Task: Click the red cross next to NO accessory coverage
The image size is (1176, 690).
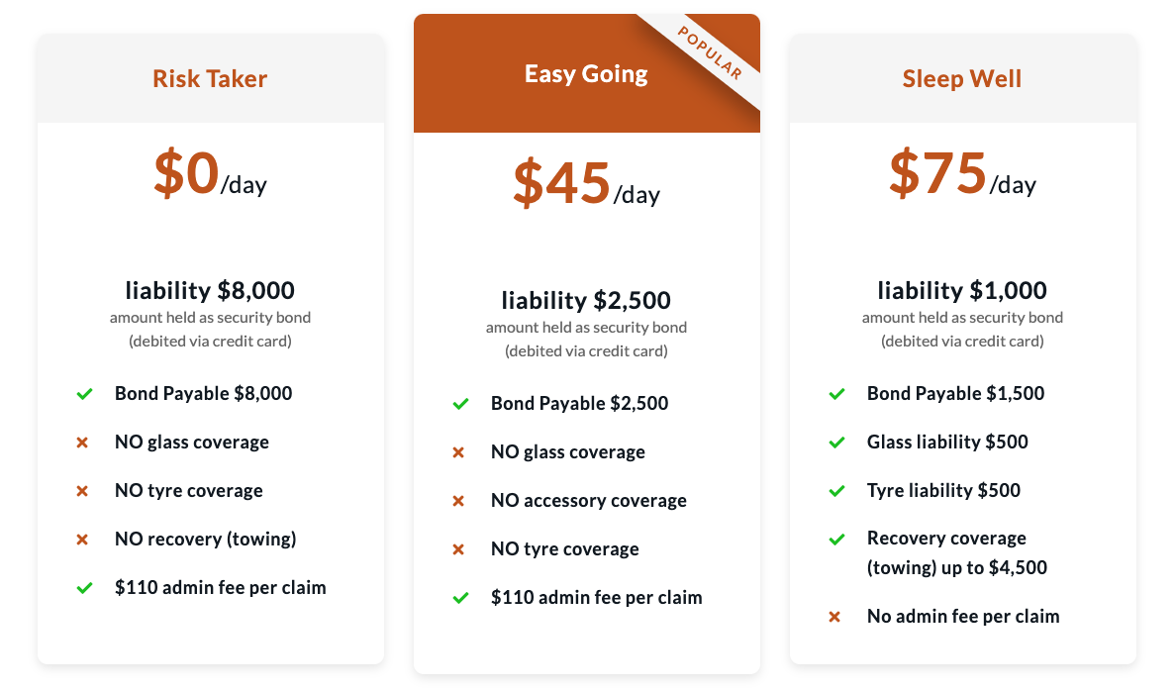Action: [458, 501]
